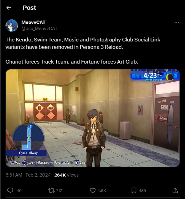Click the Gym Hallway minimap in image
This screenshot has height=199, width=185.
point(28,140)
